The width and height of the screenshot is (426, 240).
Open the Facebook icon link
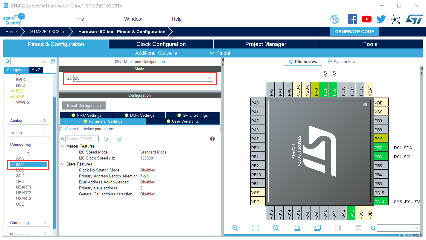click(x=352, y=19)
